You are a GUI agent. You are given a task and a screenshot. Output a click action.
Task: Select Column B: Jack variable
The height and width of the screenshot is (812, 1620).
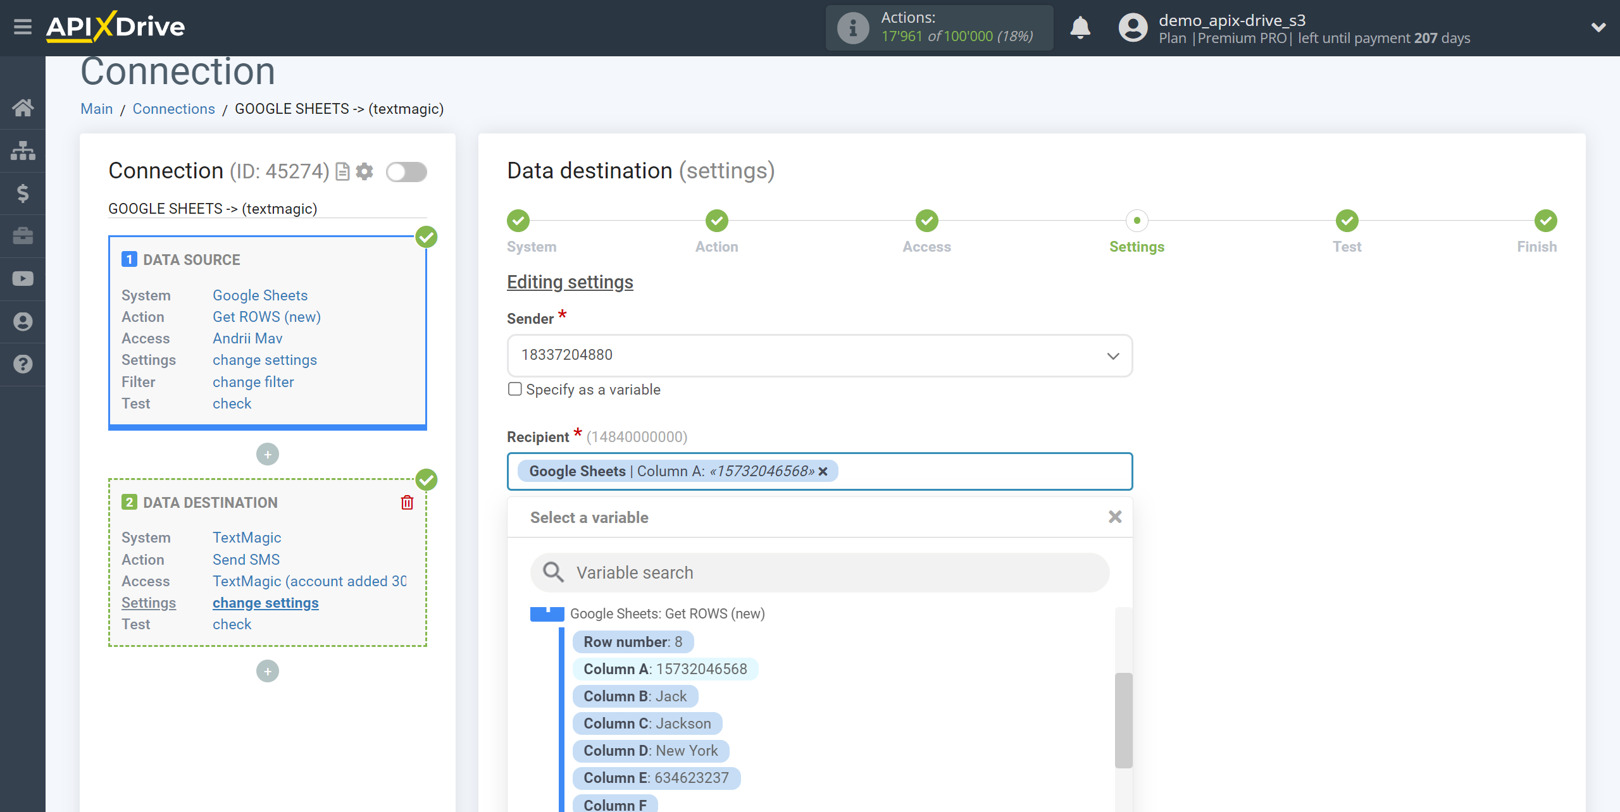pos(635,696)
